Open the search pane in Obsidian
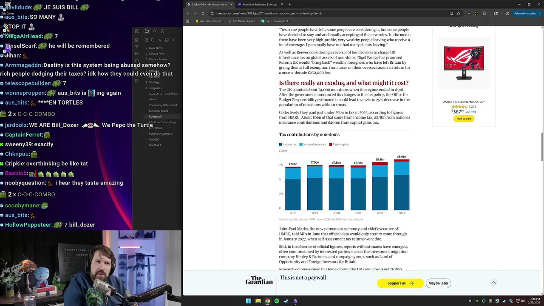544x306 pixels. coord(155,31)
